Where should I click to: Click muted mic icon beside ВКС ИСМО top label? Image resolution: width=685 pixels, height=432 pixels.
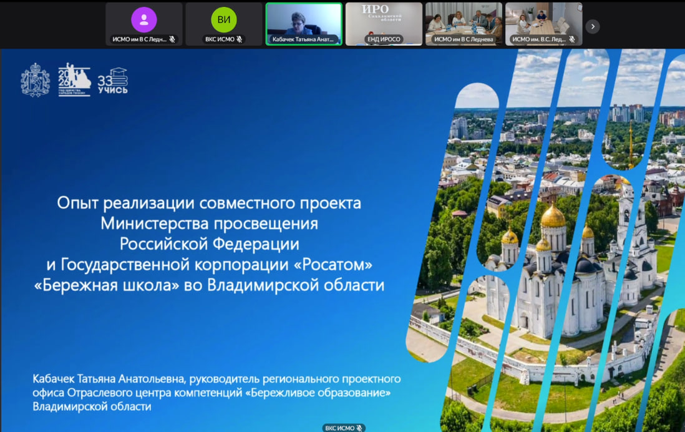240,39
